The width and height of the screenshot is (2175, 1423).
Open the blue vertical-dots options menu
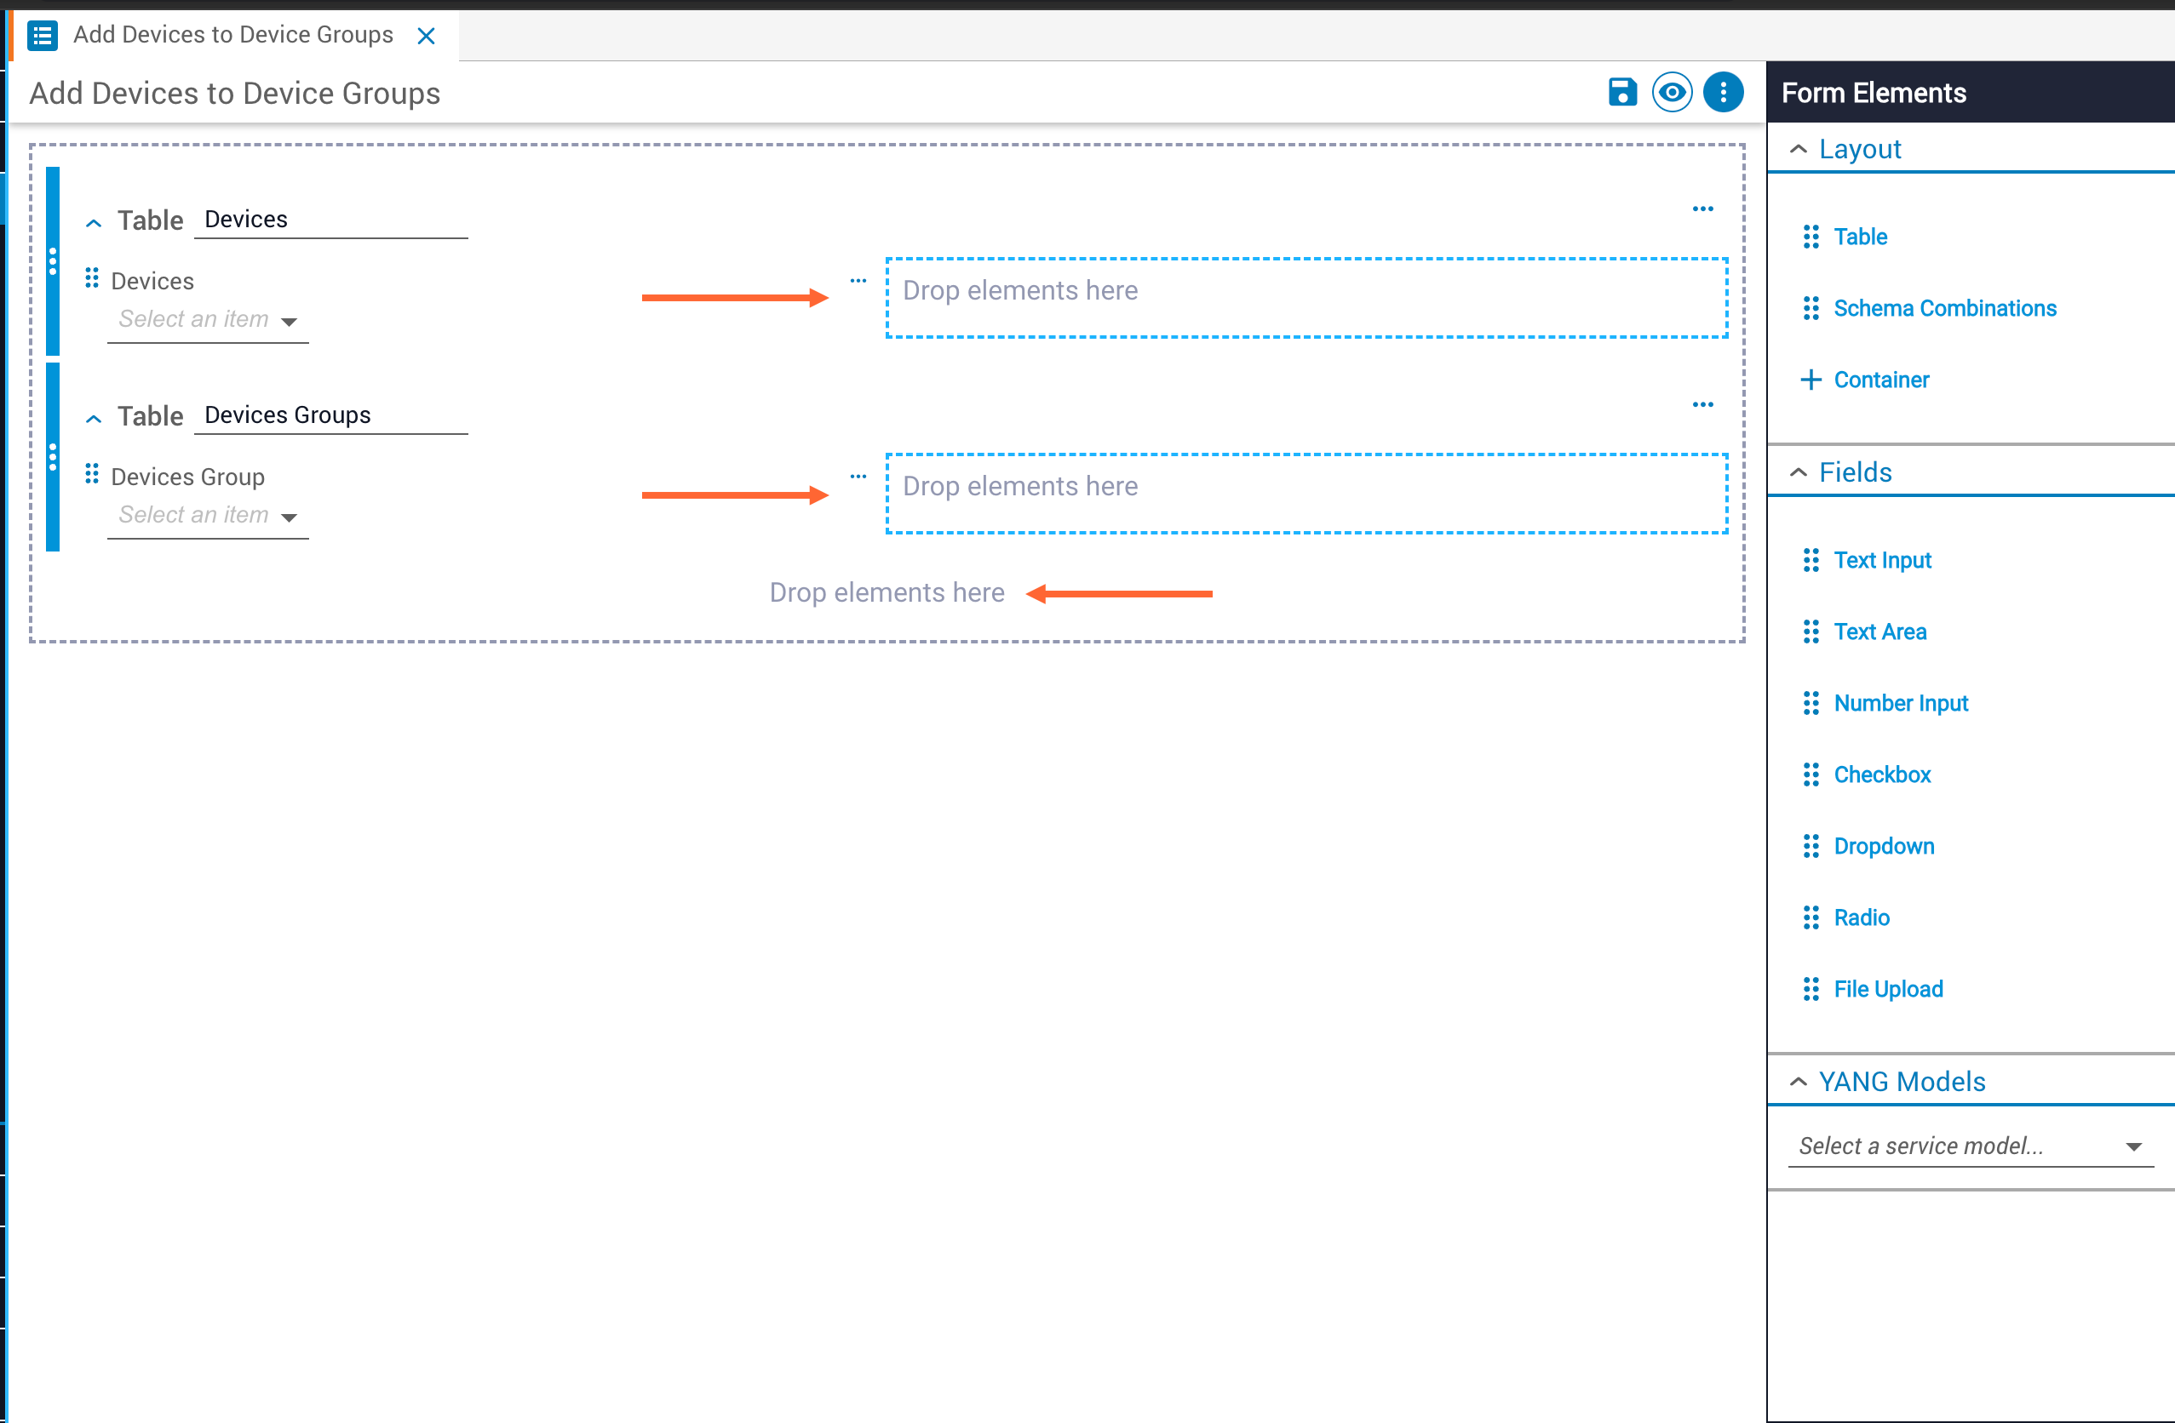[x=1723, y=92]
